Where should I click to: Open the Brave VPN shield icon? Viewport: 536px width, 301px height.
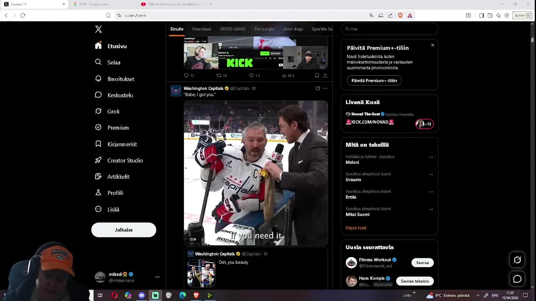[x=507, y=15]
